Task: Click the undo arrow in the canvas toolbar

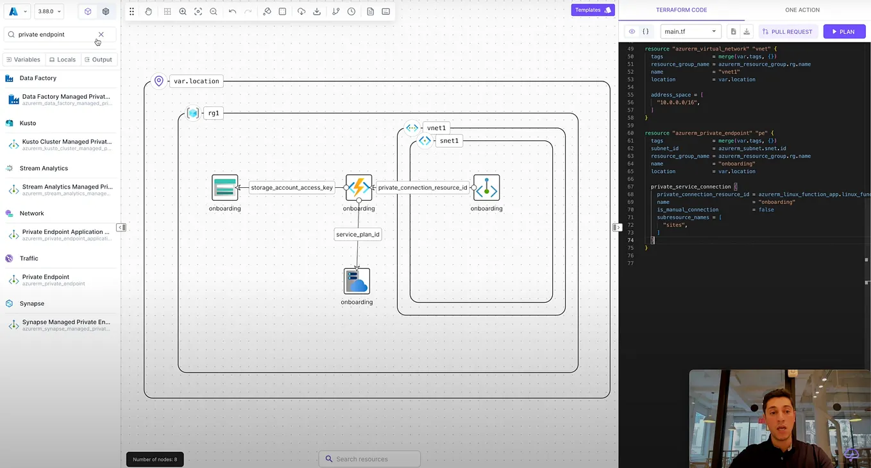Action: point(232,11)
